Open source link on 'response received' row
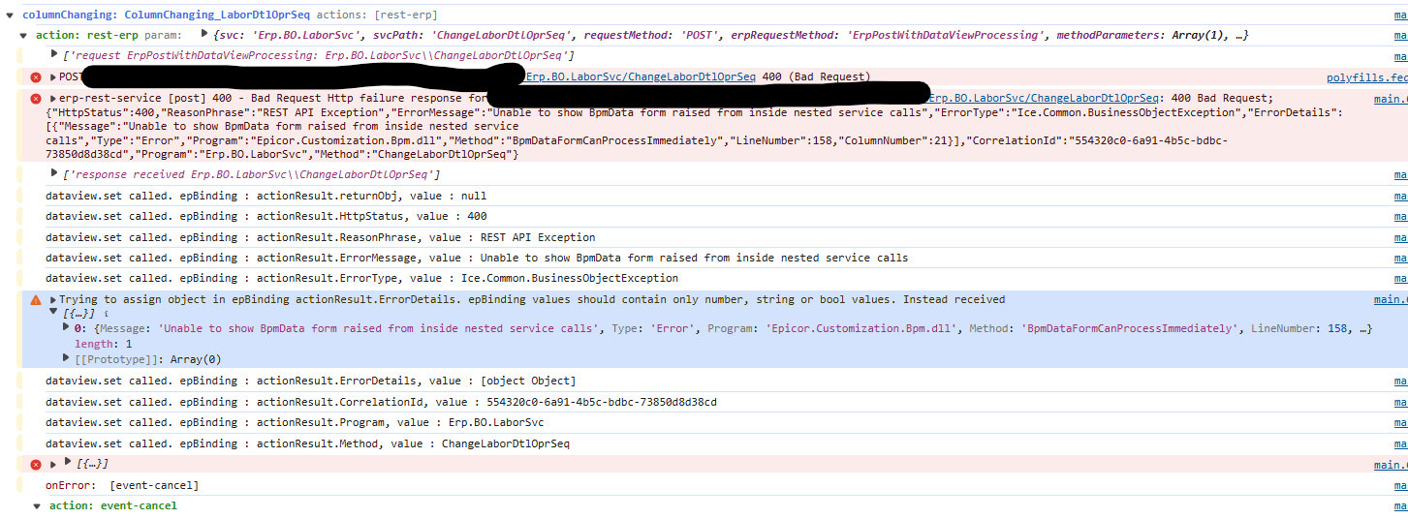The width and height of the screenshot is (1408, 519). tap(1400, 174)
